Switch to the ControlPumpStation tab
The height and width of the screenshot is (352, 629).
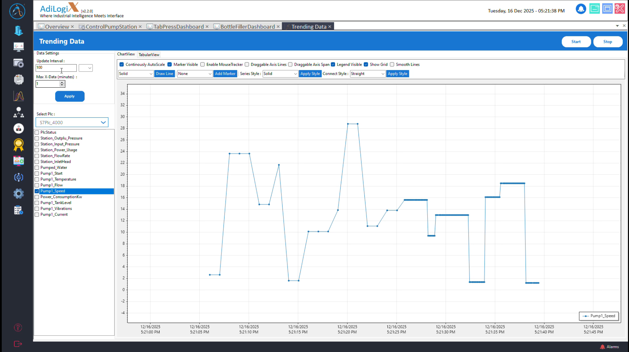(x=111, y=27)
